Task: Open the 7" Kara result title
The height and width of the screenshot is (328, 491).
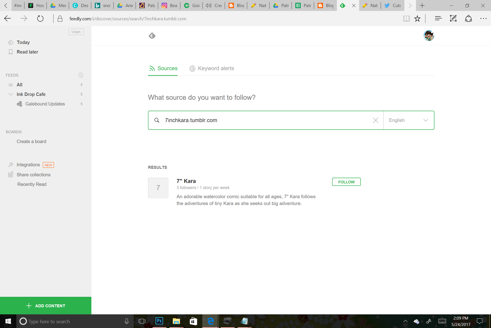Action: 186,181
